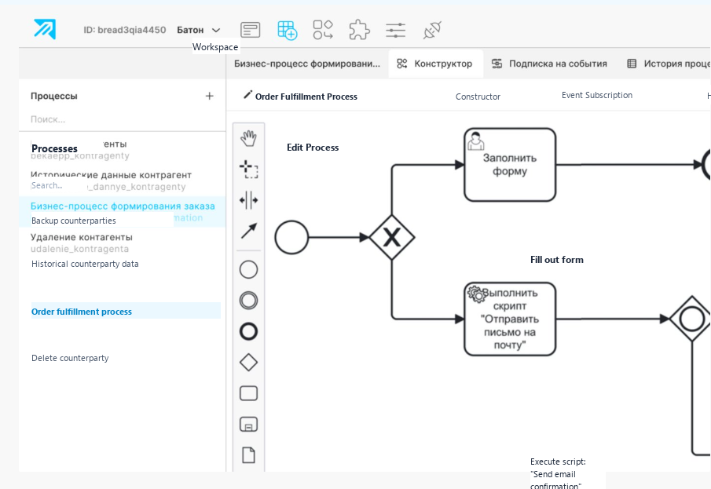711x489 pixels.
Task: Click the udalenie_kontragenta identifier text
Action: click(x=80, y=249)
